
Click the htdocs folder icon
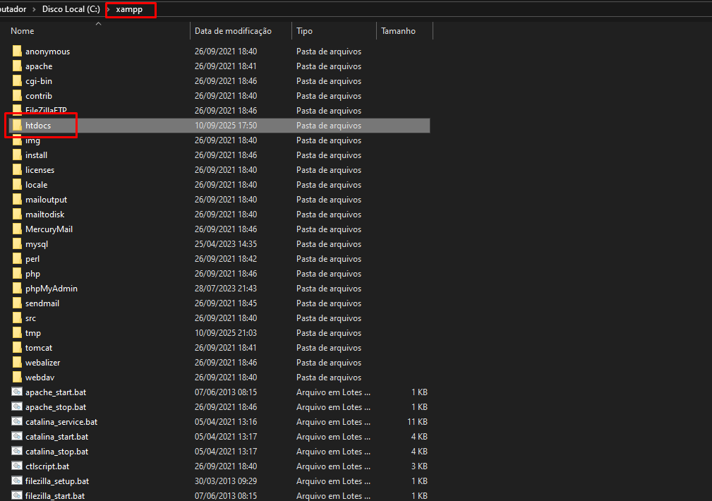click(18, 126)
